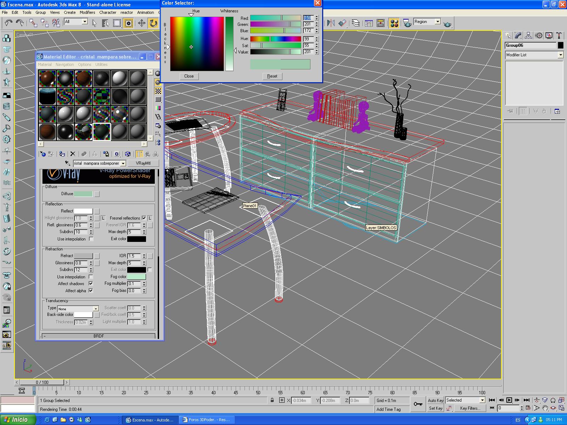Open the selection filter dropdown showing All
Image resolution: width=567 pixels, height=425 pixels.
(x=76, y=22)
